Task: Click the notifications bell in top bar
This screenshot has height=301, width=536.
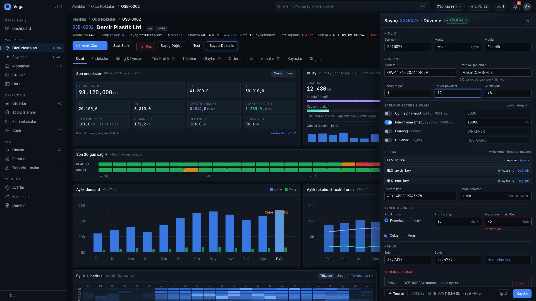Action: (515, 6)
